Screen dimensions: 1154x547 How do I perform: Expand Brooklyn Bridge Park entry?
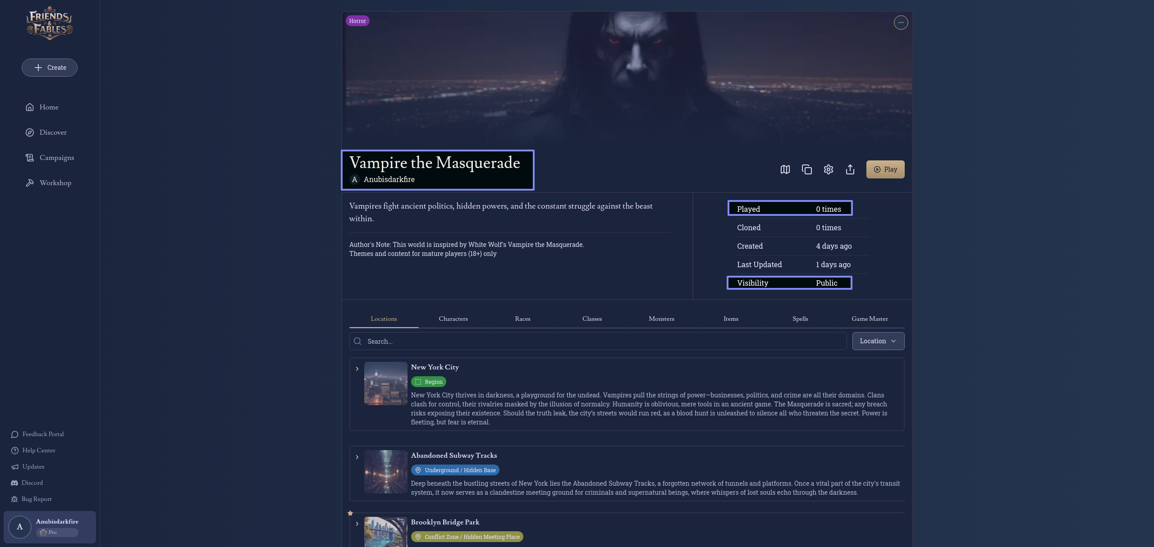click(x=357, y=524)
